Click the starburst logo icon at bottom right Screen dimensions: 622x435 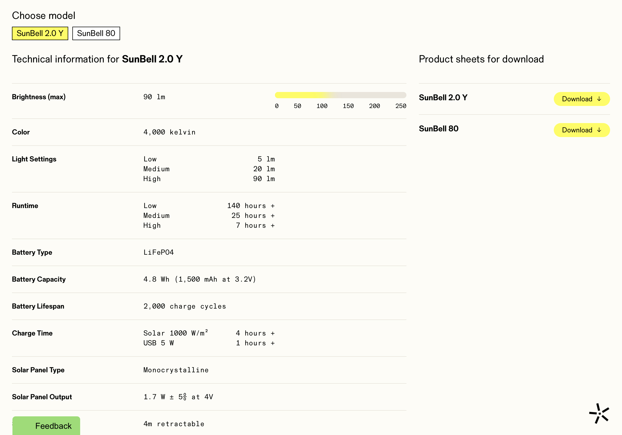point(599,413)
